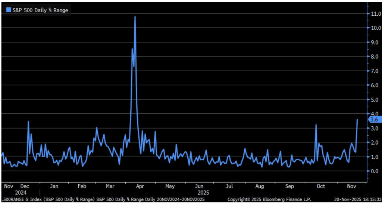This screenshot has height=205, width=382.
Task: Click the December spike peak near 3.5
Action: 28,122
